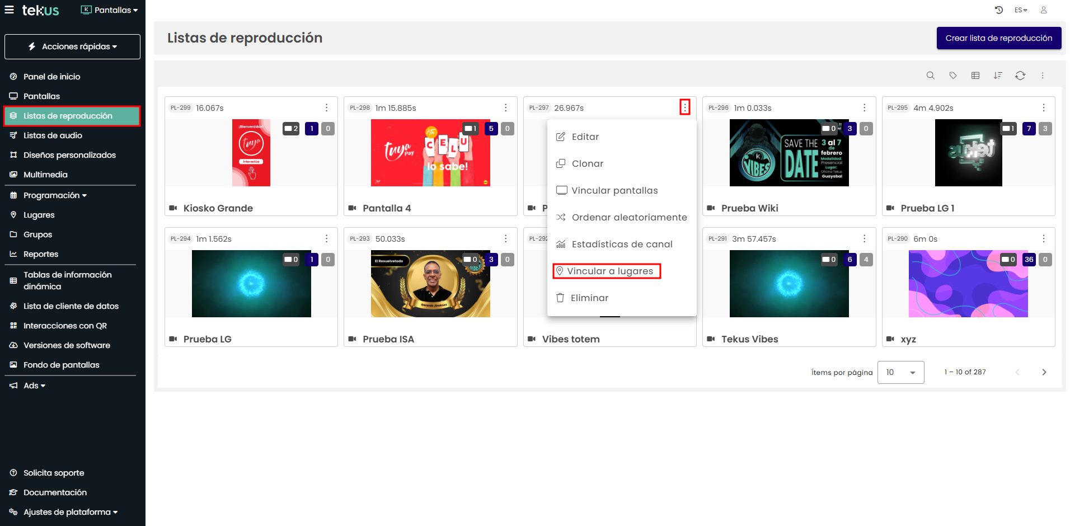
Task: Choose Clonar in the context menu
Action: [587, 163]
